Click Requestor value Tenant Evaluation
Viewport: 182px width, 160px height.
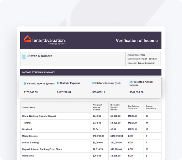(x=147, y=63)
